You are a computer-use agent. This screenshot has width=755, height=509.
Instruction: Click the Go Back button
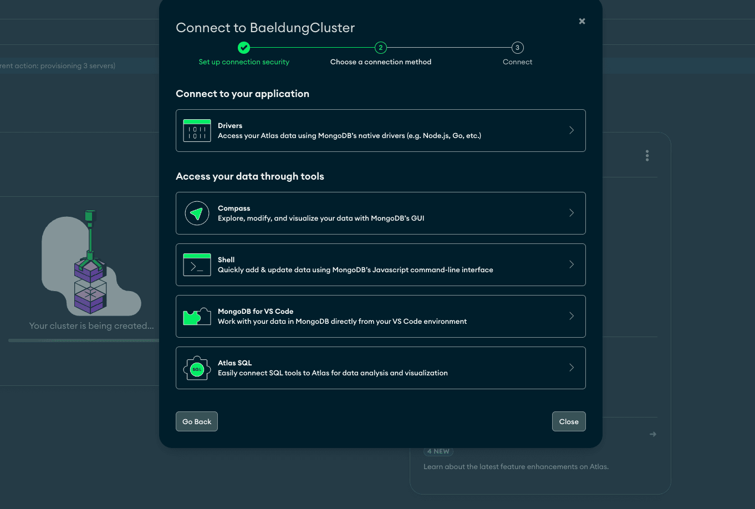point(197,421)
